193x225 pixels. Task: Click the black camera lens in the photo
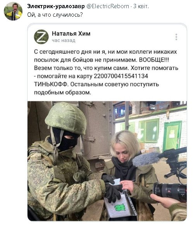click(x=169, y=191)
